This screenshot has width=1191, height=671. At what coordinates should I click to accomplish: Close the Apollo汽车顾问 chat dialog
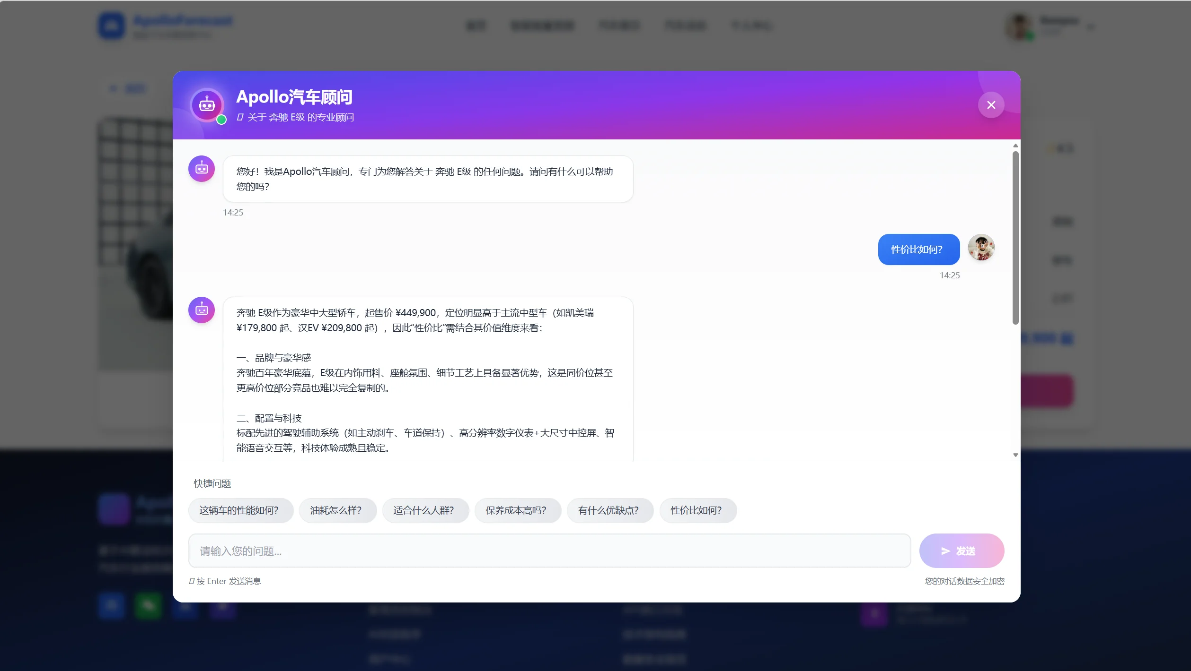[991, 105]
